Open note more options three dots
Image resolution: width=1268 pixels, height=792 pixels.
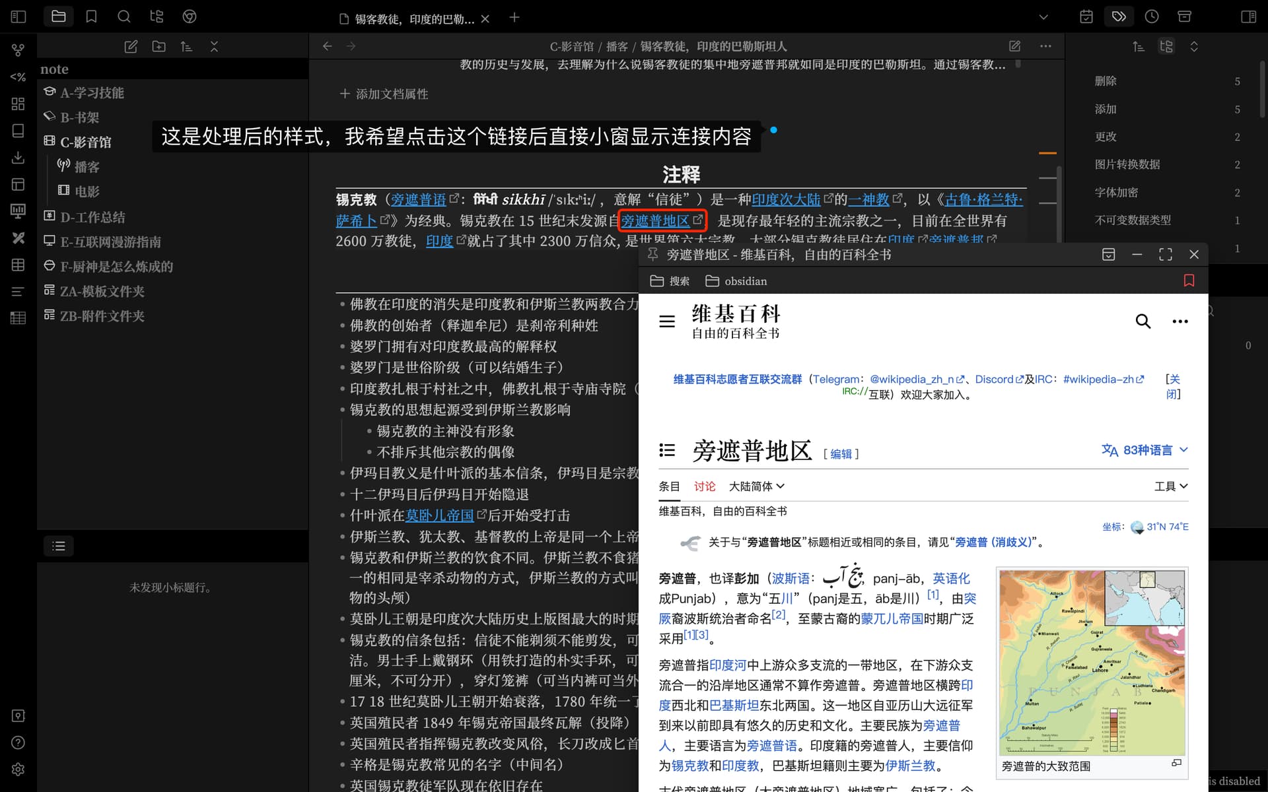(1045, 46)
